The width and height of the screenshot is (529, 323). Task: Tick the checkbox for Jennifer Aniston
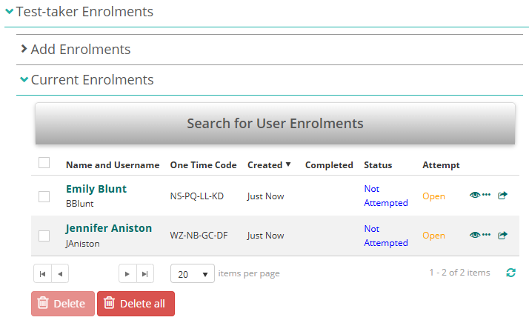click(44, 236)
